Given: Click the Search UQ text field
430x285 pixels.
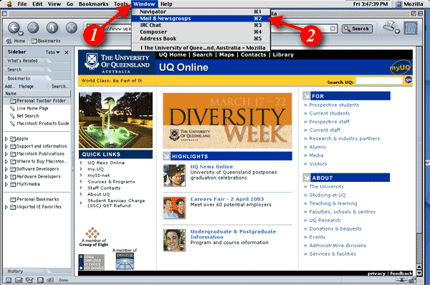Looking at the screenshot, I should click(x=379, y=81).
